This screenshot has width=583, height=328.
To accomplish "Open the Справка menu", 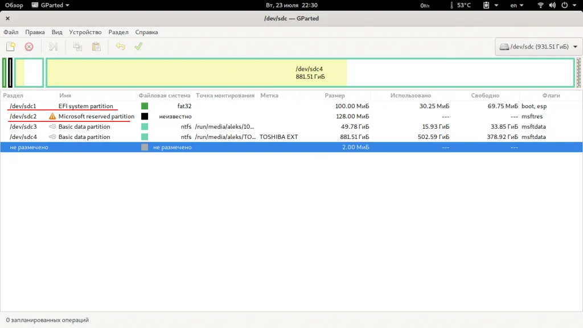I will click(146, 32).
